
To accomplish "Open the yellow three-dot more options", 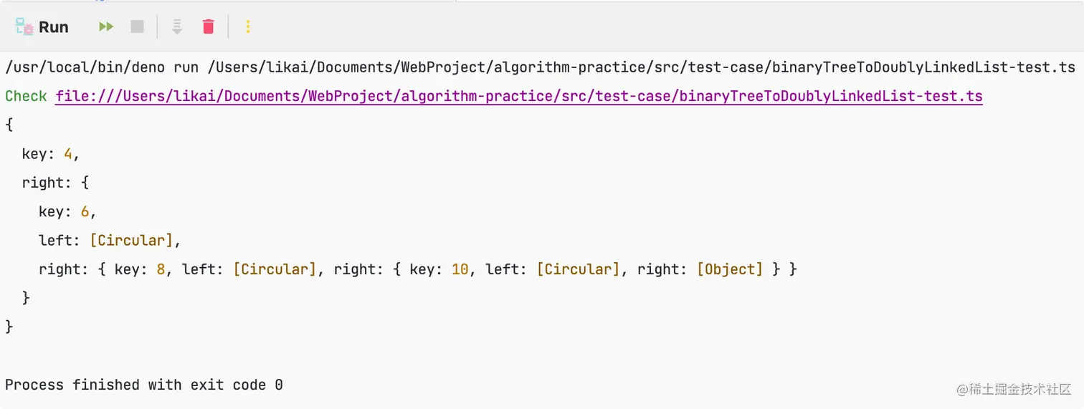I will [x=248, y=27].
